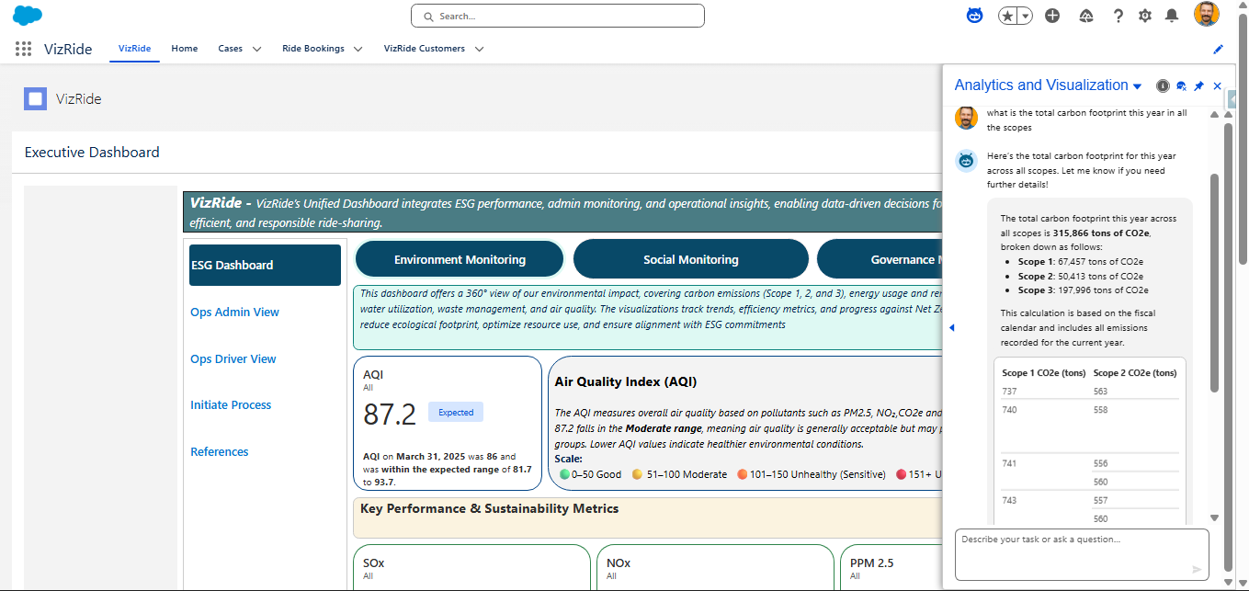This screenshot has height=591, width=1249.
Task: Click the Describe your task input box
Action: pyautogui.click(x=1081, y=554)
